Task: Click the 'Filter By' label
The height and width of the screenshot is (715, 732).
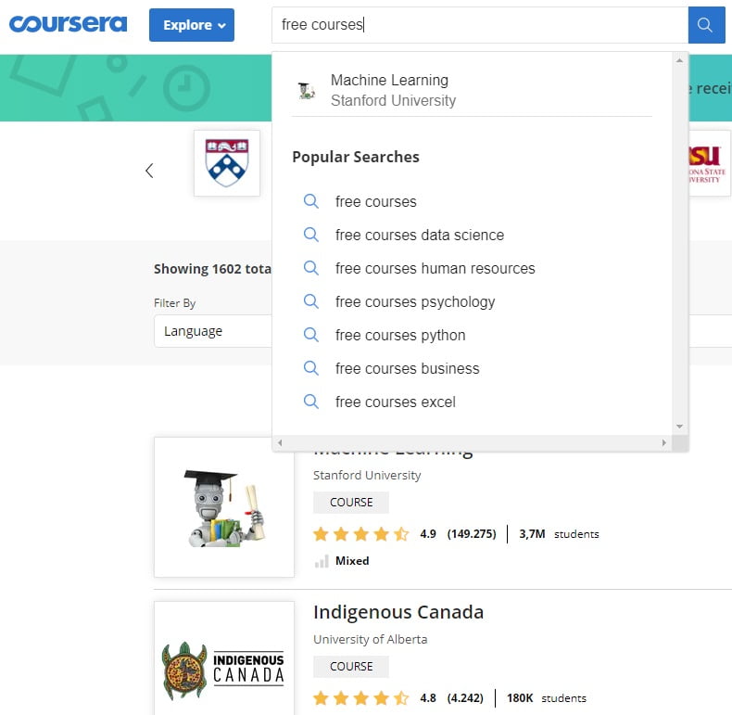Action: tap(174, 303)
